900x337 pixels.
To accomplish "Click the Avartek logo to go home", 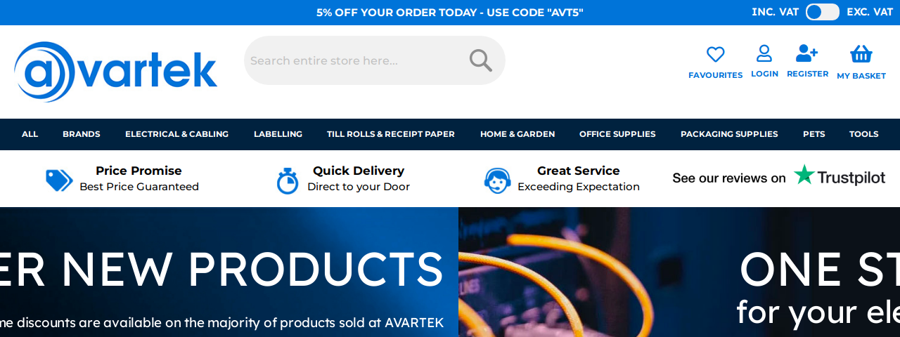I will pos(116,72).
